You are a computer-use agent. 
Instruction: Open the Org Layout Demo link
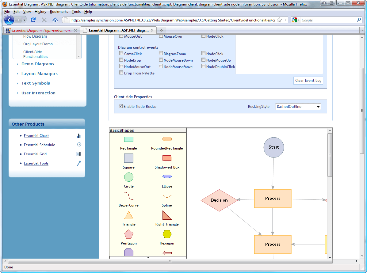tap(38, 44)
